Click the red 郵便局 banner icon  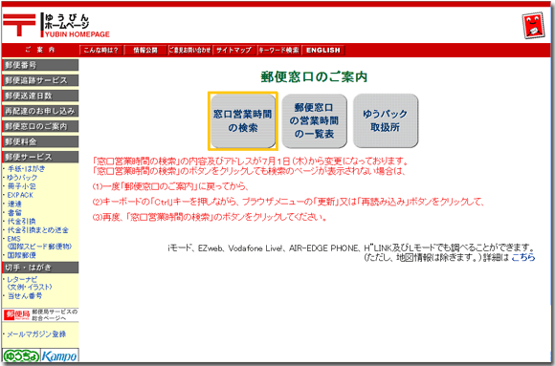click(16, 314)
